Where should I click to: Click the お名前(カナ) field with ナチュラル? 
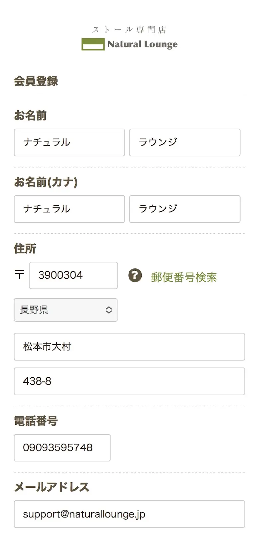click(69, 209)
